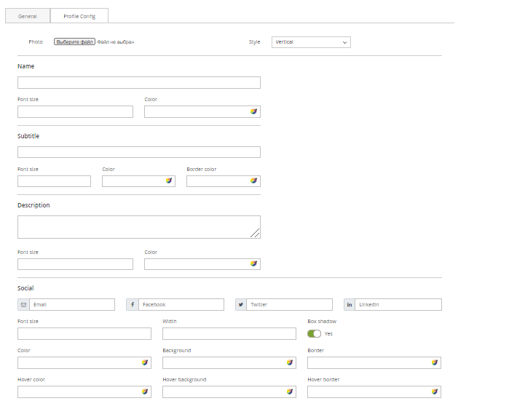Screen dimensions: 509x417
Task: Click the Facebook icon in Social
Action: coord(132,305)
